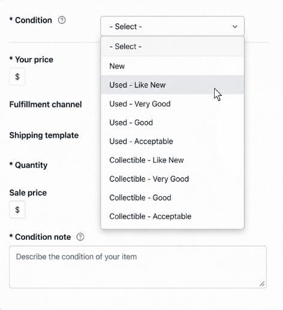
Task: Click the dollar sign beside Your price
Action: pyautogui.click(x=17, y=77)
